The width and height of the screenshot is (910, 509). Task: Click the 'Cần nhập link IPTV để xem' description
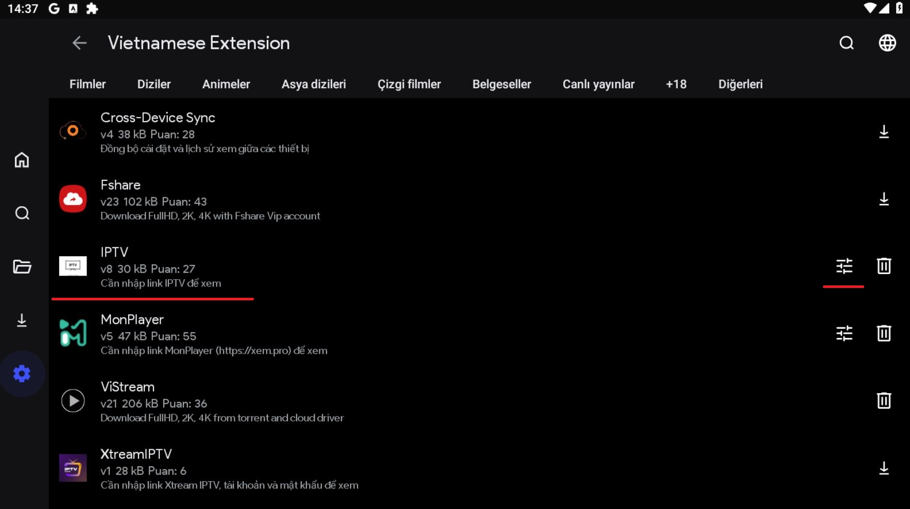pos(161,283)
